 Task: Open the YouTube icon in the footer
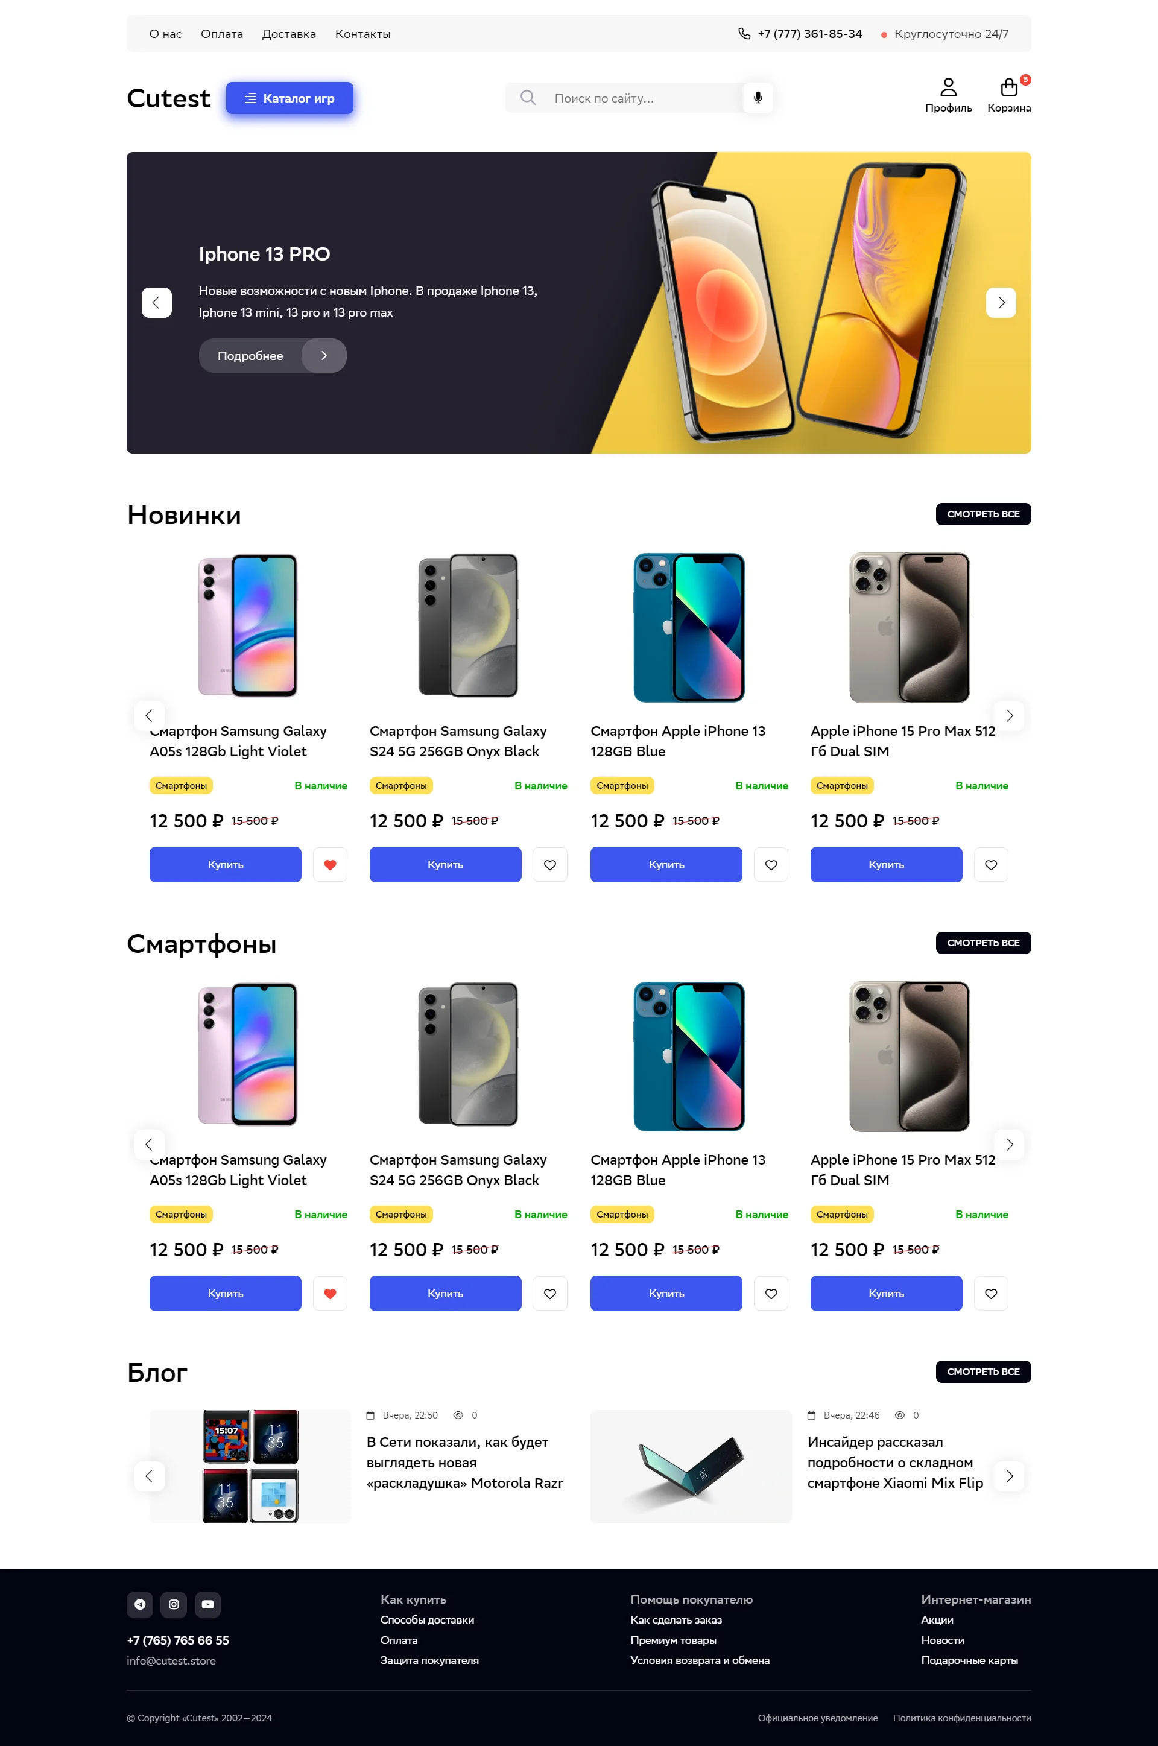(207, 1604)
